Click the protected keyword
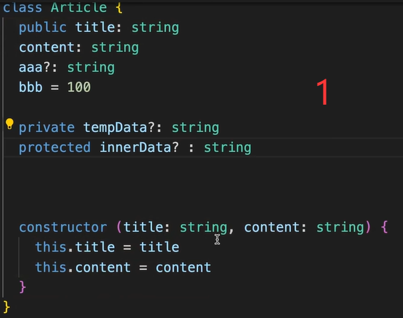Screen dimensions: 403x318 pyautogui.click(x=55, y=147)
